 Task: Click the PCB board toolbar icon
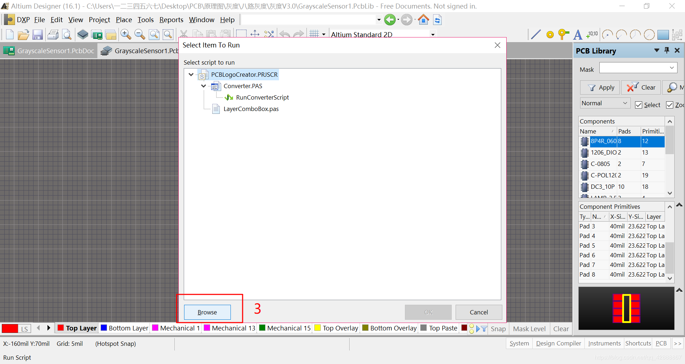[x=97, y=35]
